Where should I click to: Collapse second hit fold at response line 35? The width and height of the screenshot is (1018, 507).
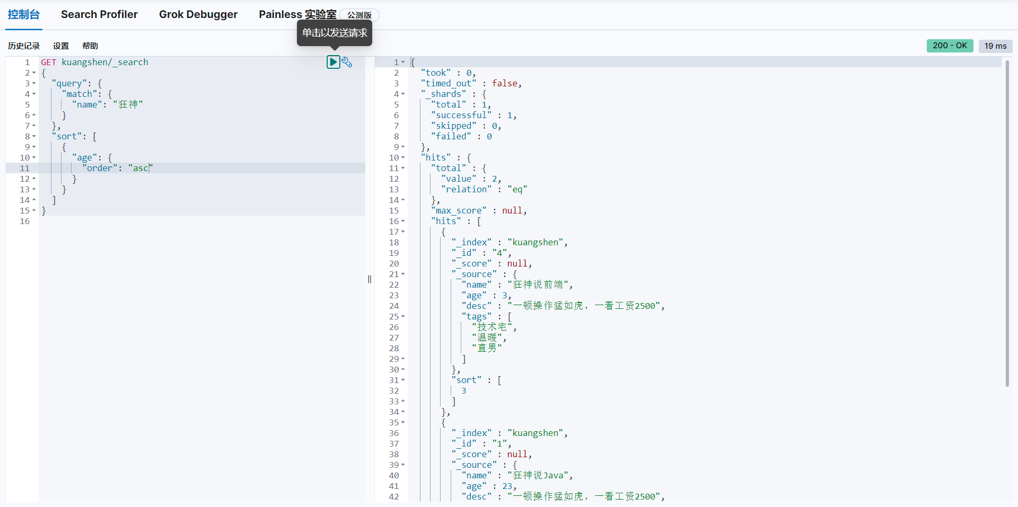point(403,422)
